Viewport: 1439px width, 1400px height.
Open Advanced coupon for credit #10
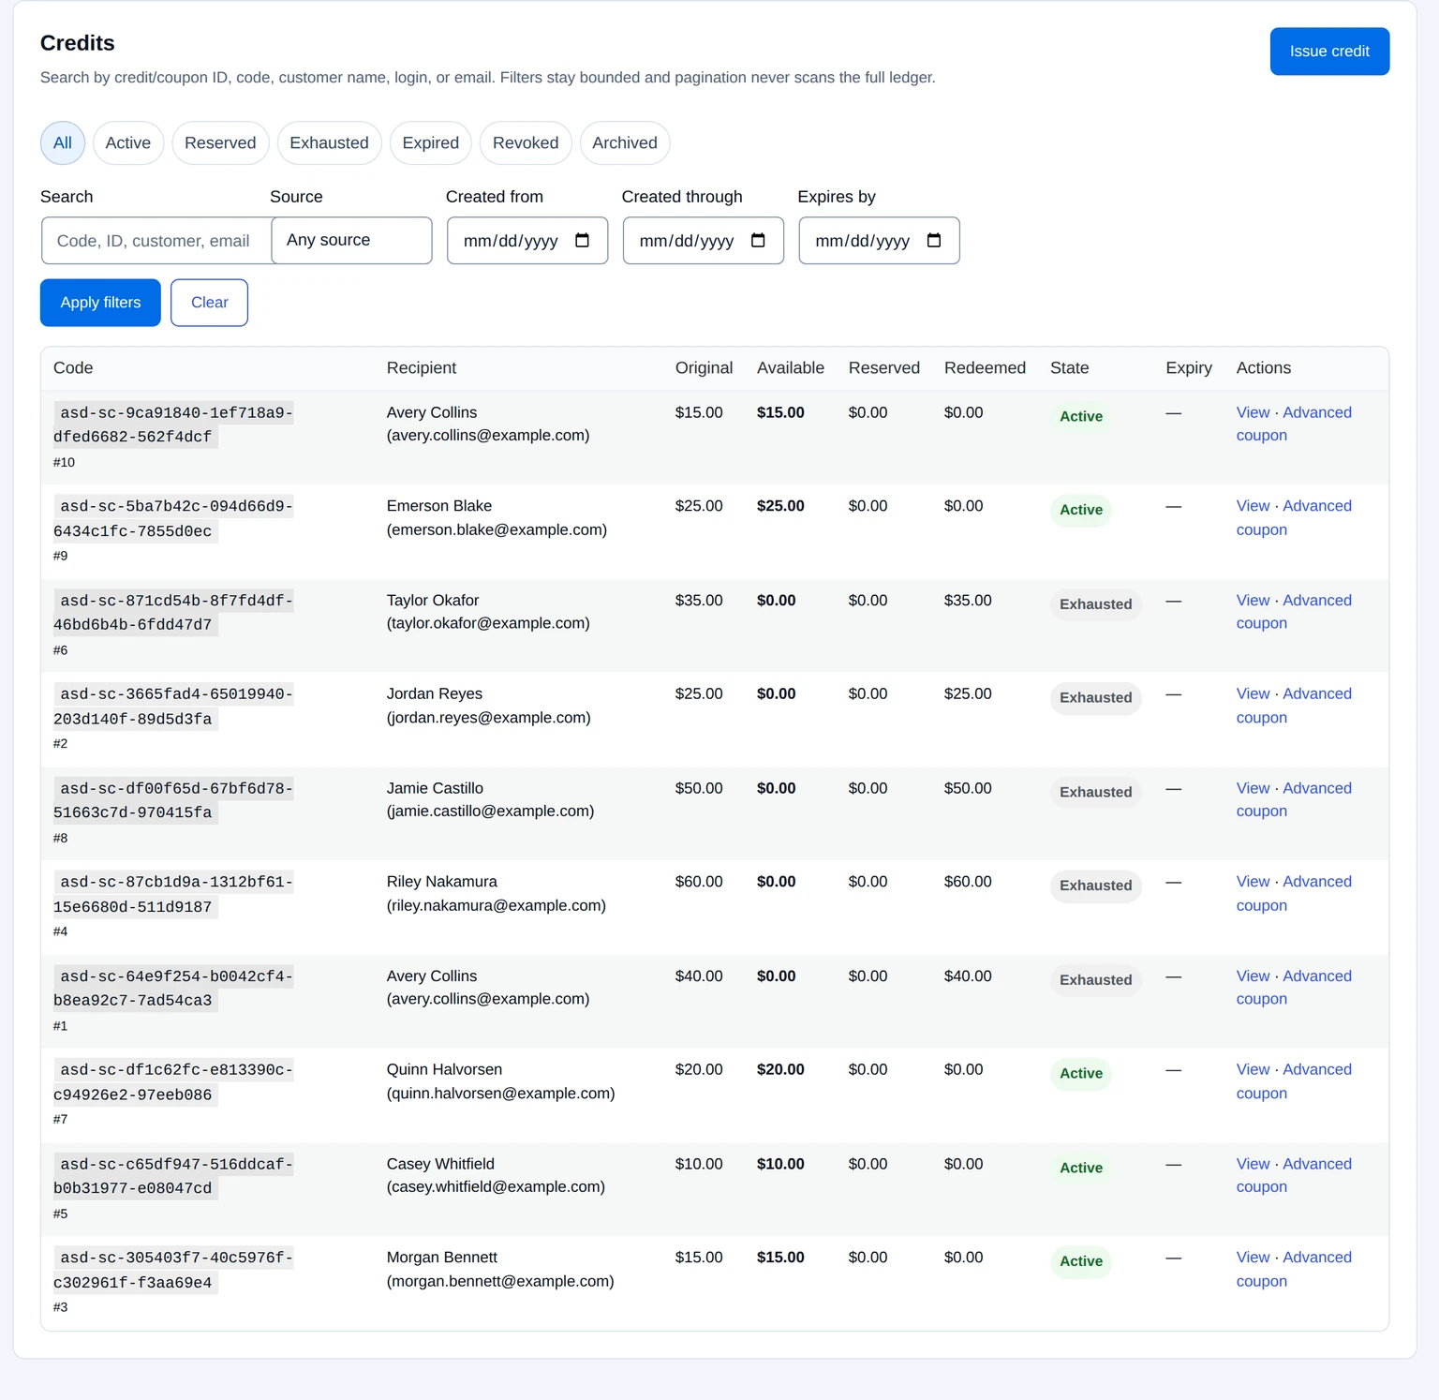(1294, 424)
